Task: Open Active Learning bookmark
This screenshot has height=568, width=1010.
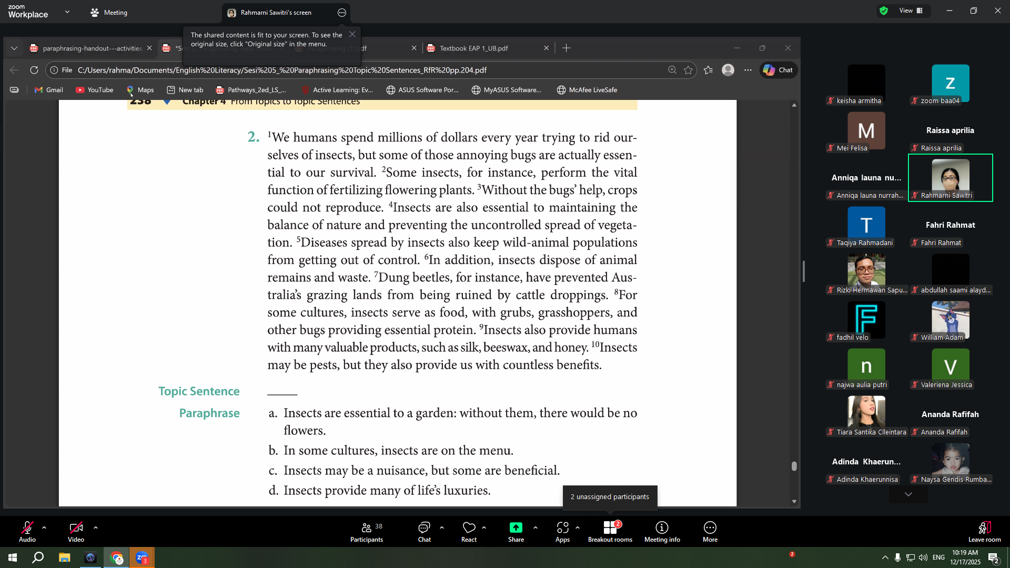Action: [337, 90]
